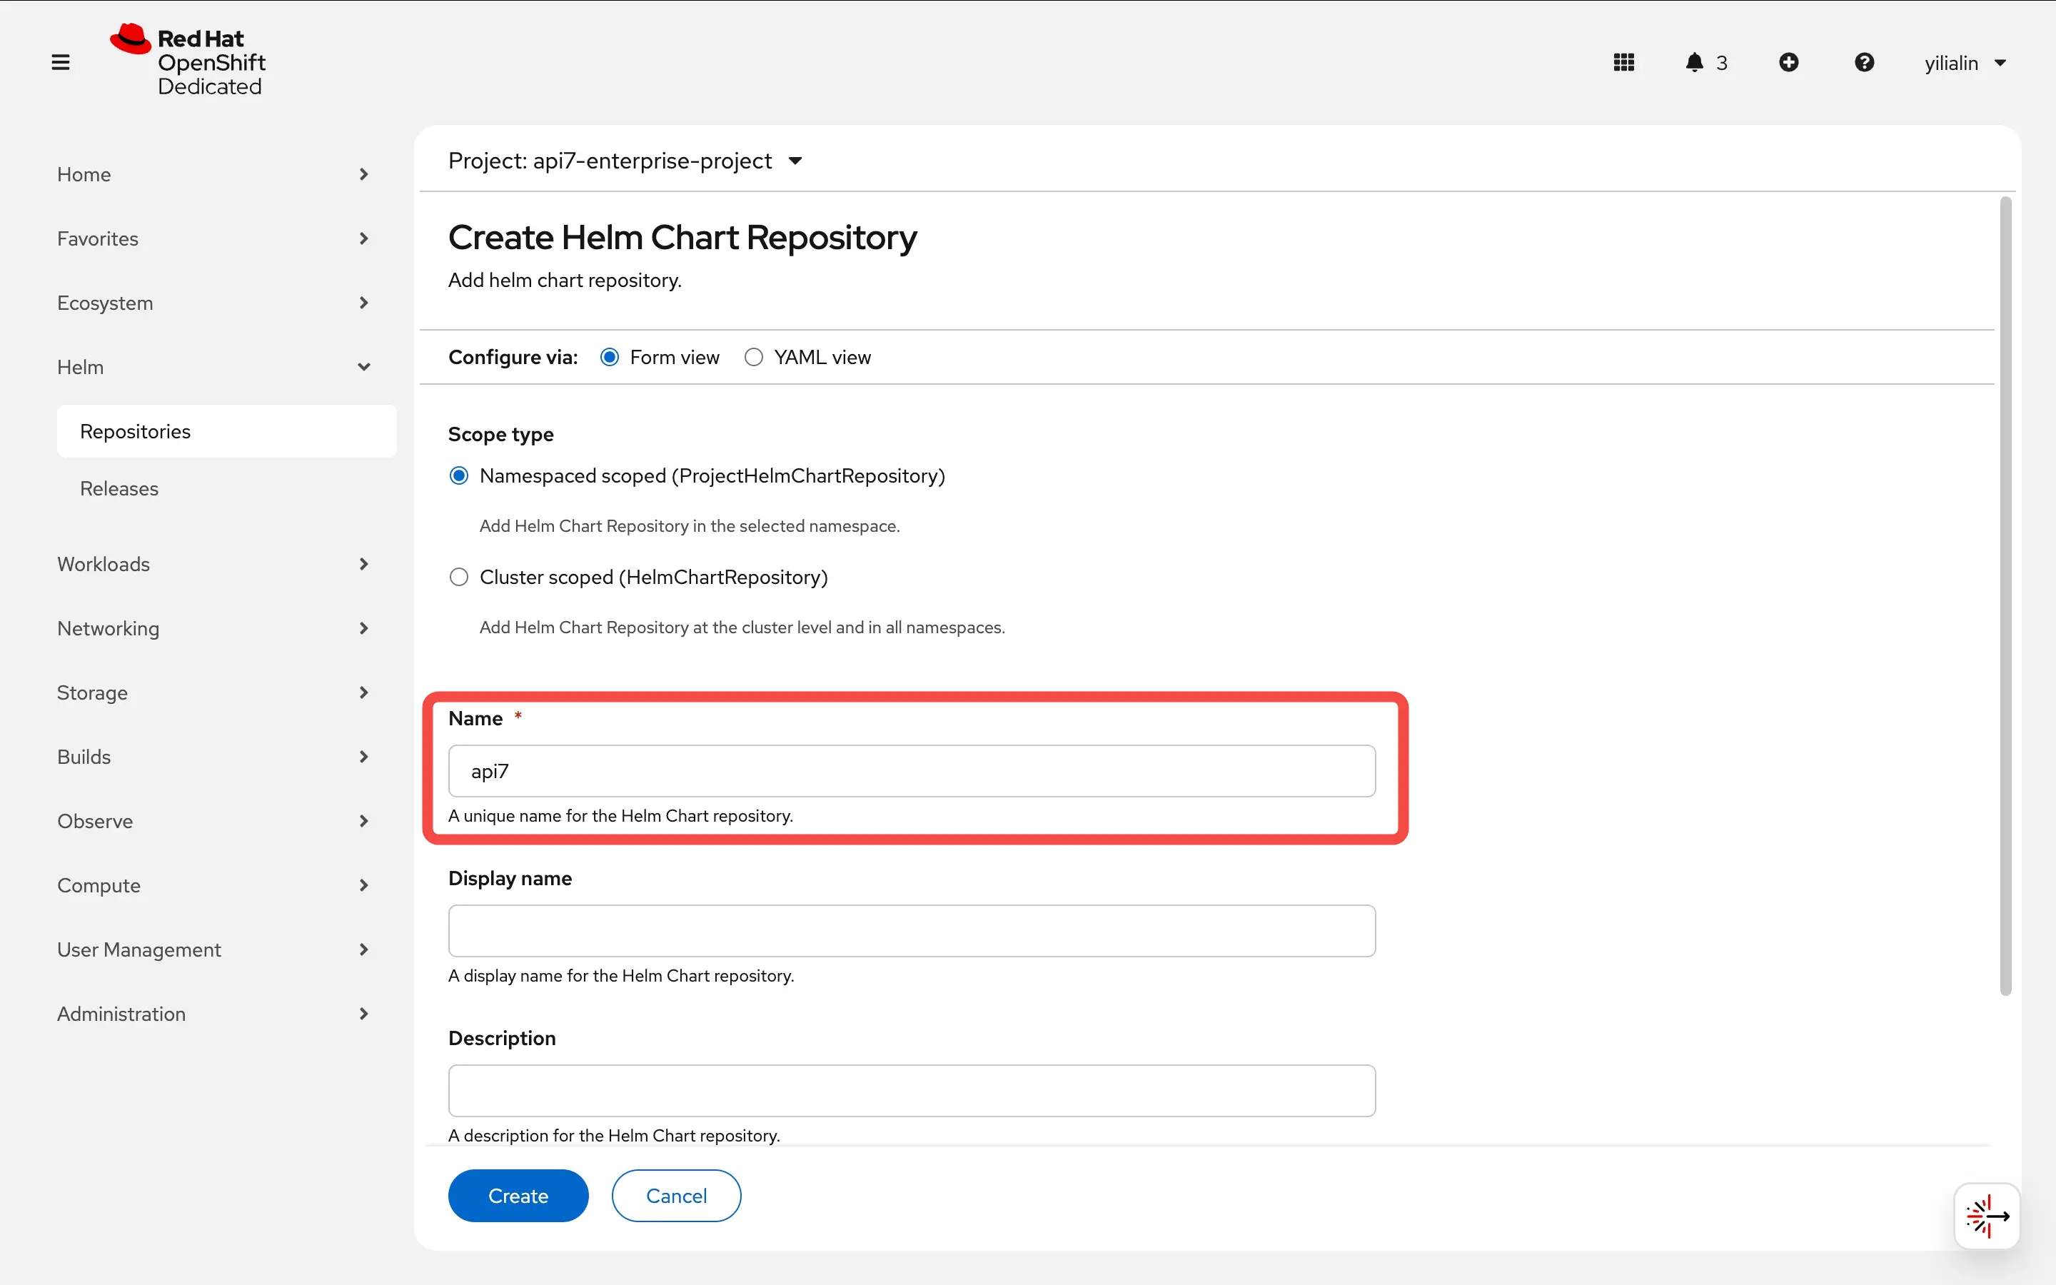Select the Form view radio button
2056x1285 pixels.
tap(609, 357)
